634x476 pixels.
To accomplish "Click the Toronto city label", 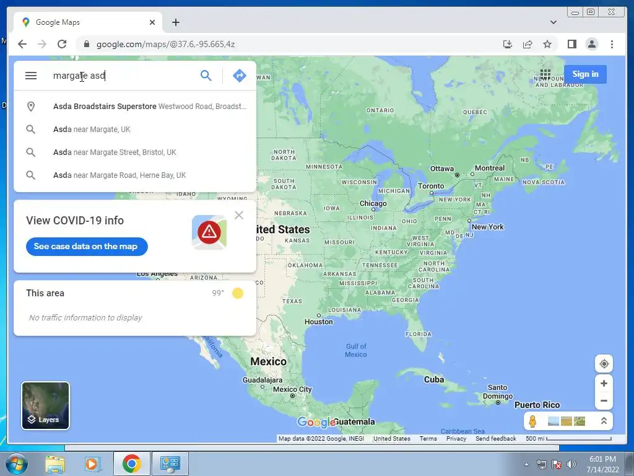I will coord(431,186).
